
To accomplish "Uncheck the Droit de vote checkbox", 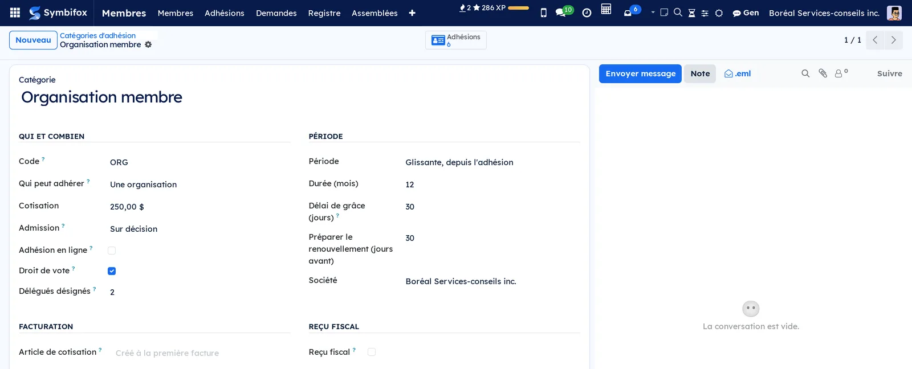I will (112, 271).
